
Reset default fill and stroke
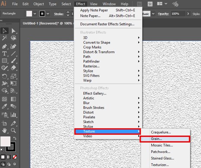(x=2, y=150)
